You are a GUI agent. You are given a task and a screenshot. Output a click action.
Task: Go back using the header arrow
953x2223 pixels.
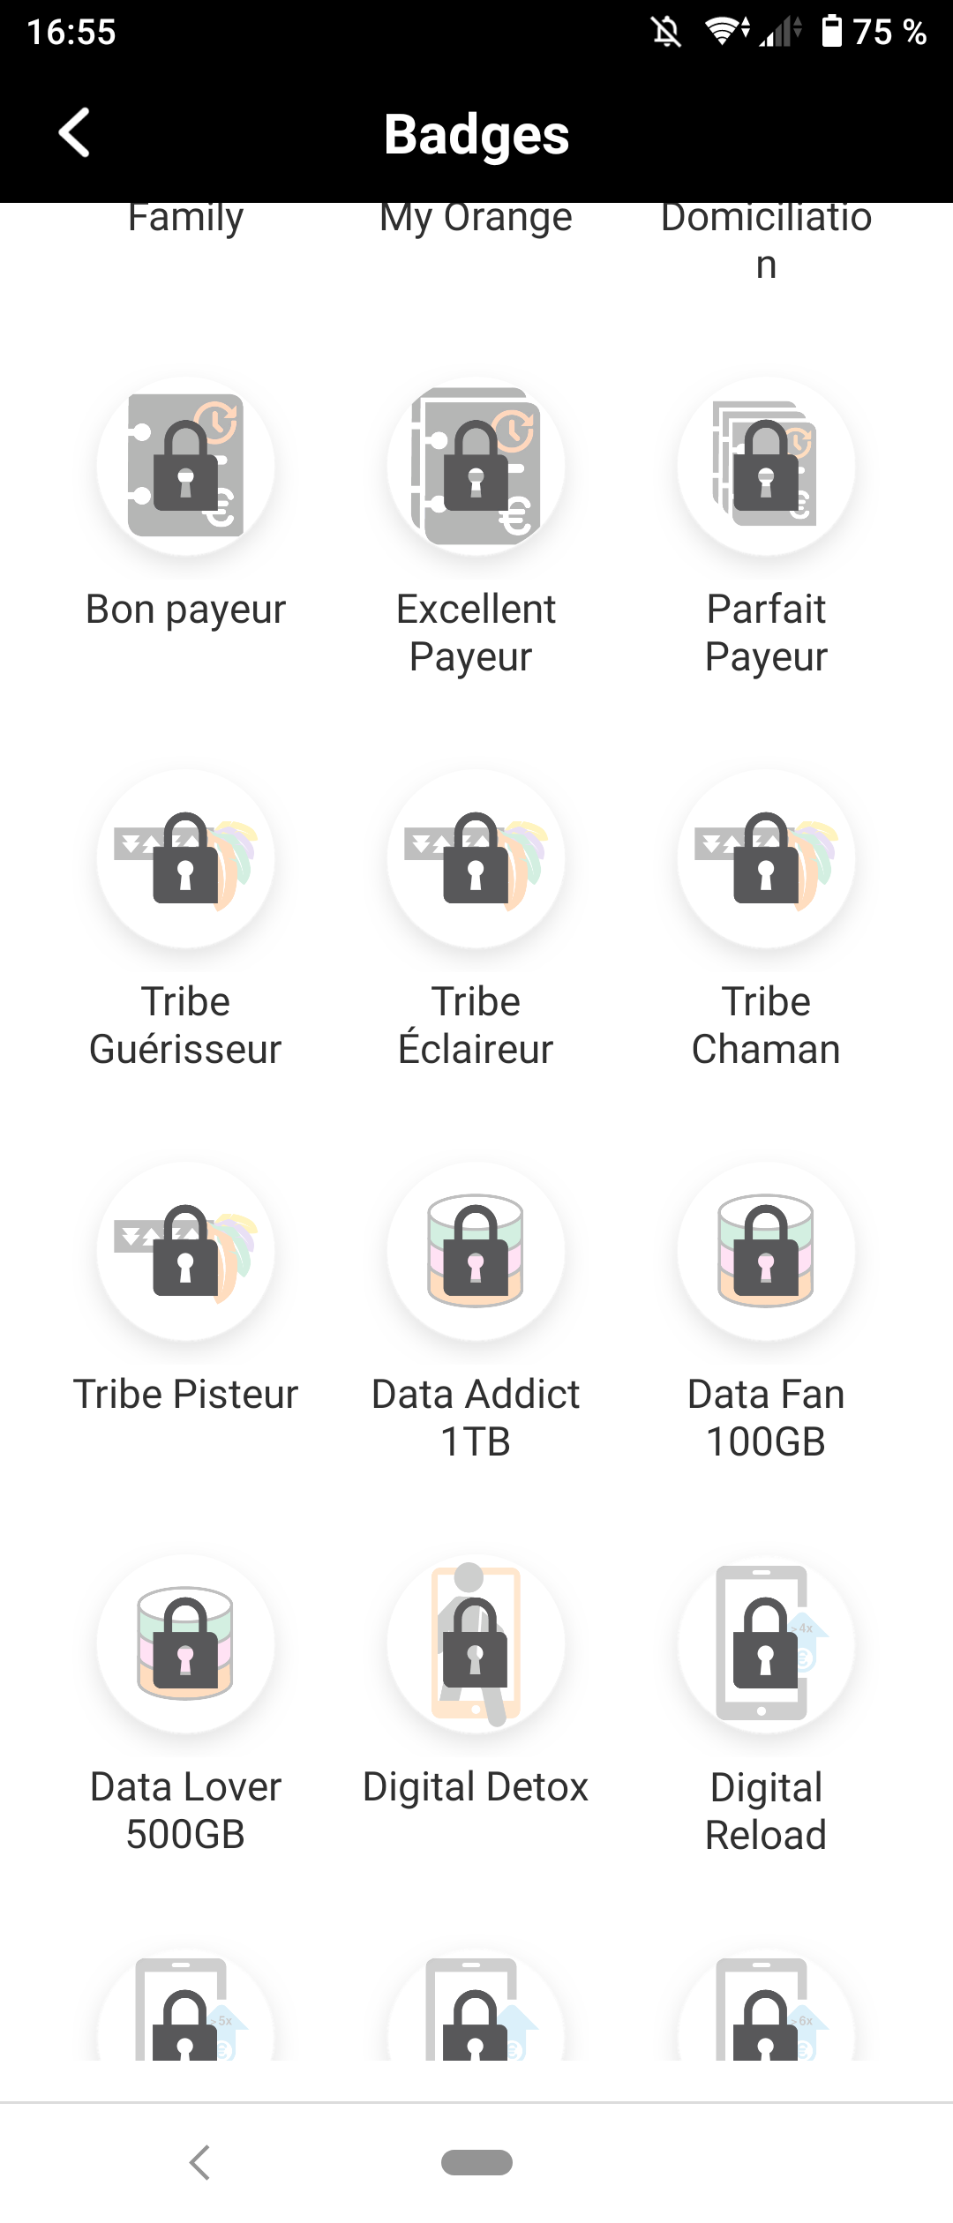tap(74, 133)
